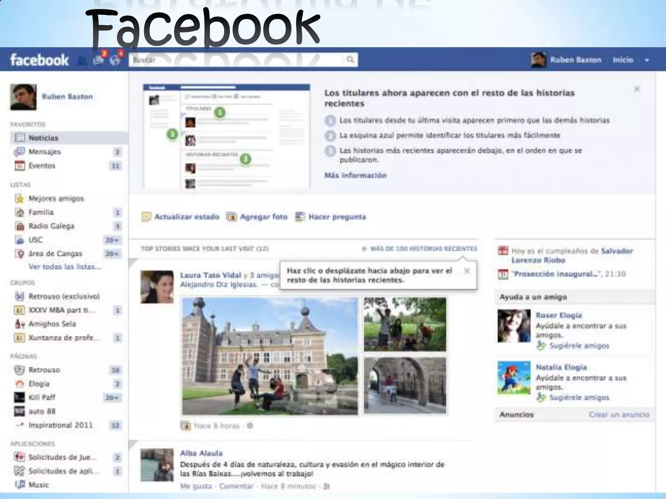Close the headlines announcement banner
666x499 pixels.
(637, 89)
